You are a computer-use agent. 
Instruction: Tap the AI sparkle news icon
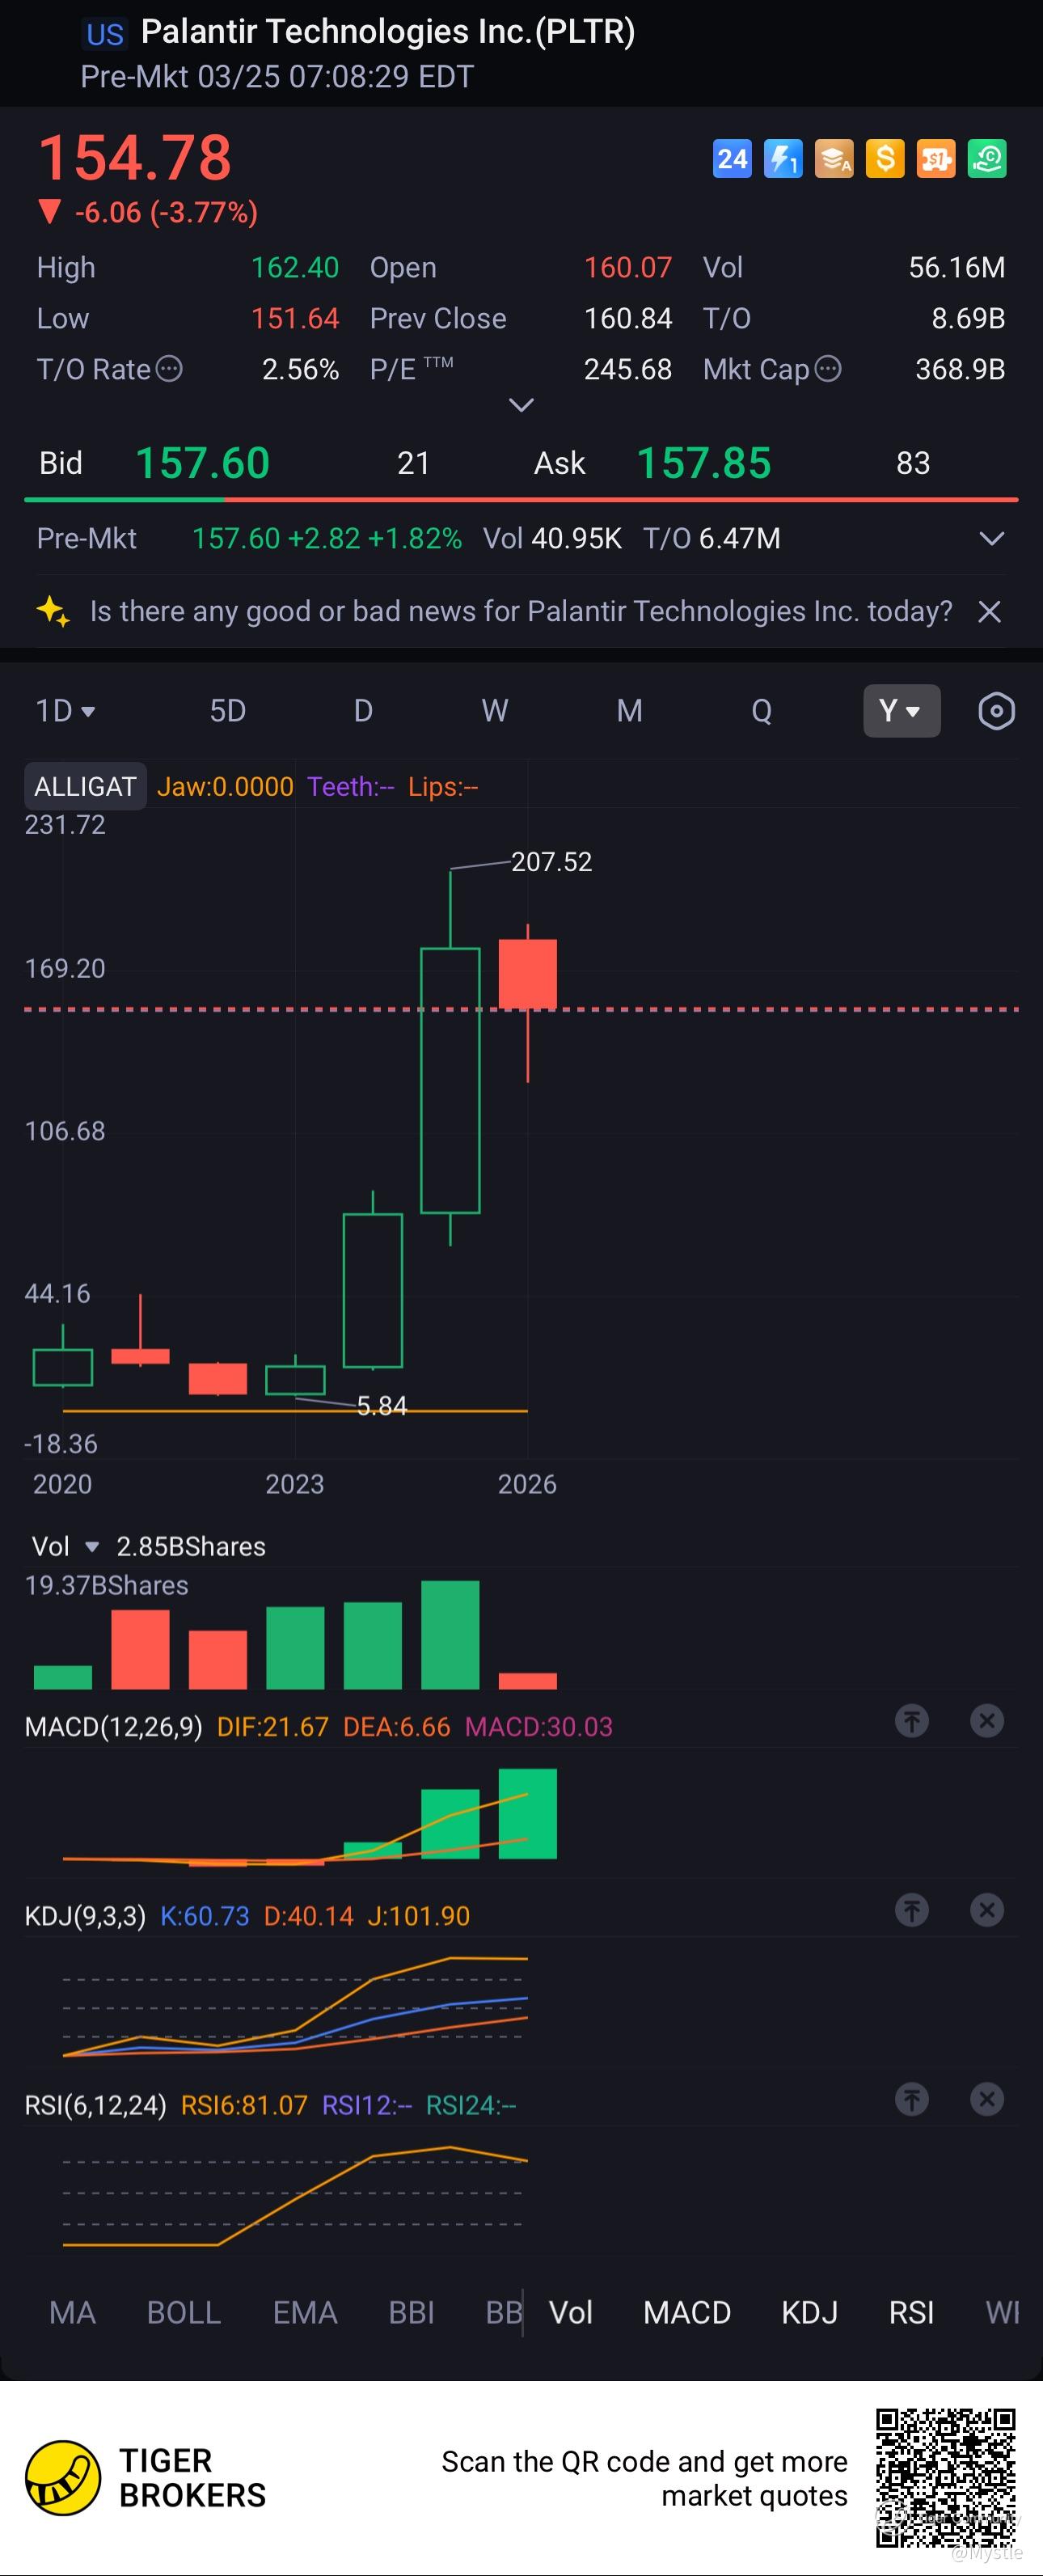point(53,611)
